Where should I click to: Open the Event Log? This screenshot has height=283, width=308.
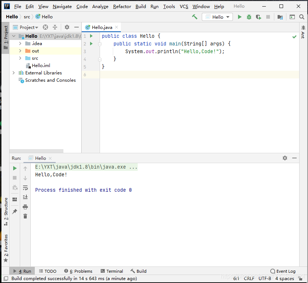(x=283, y=271)
